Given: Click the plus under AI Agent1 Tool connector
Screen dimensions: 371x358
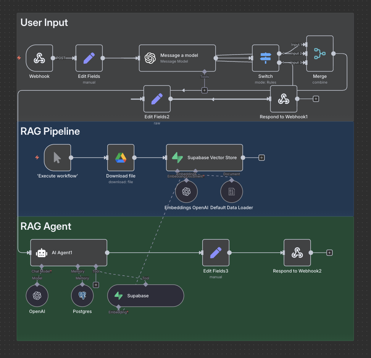Looking at the screenshot, I should [x=96, y=285].
